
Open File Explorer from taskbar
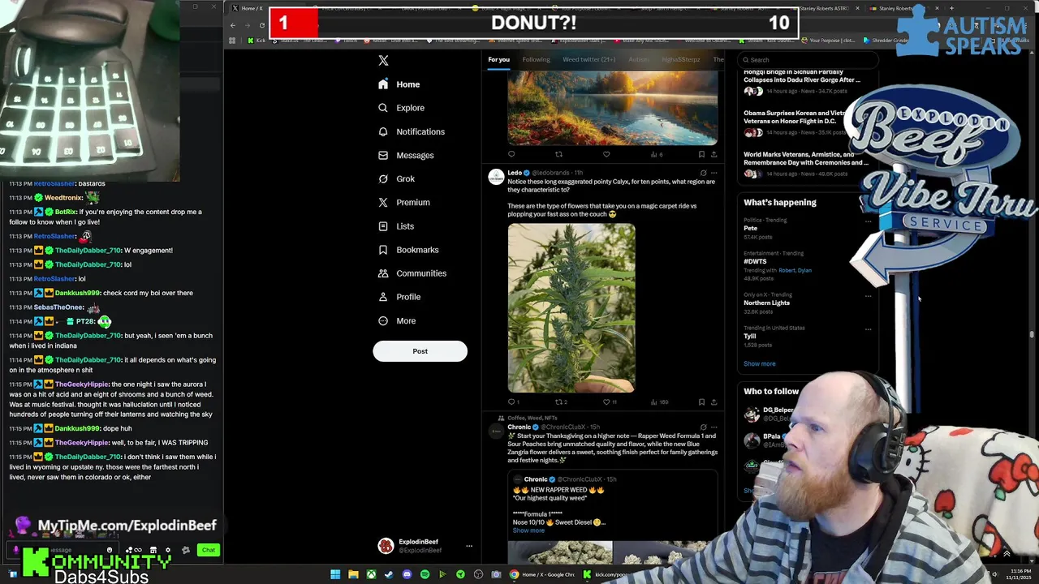[353, 574]
